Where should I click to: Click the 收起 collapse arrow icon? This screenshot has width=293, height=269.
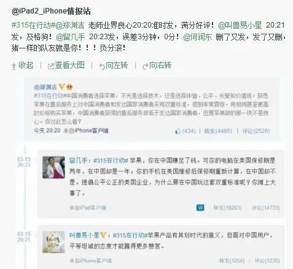(14, 66)
